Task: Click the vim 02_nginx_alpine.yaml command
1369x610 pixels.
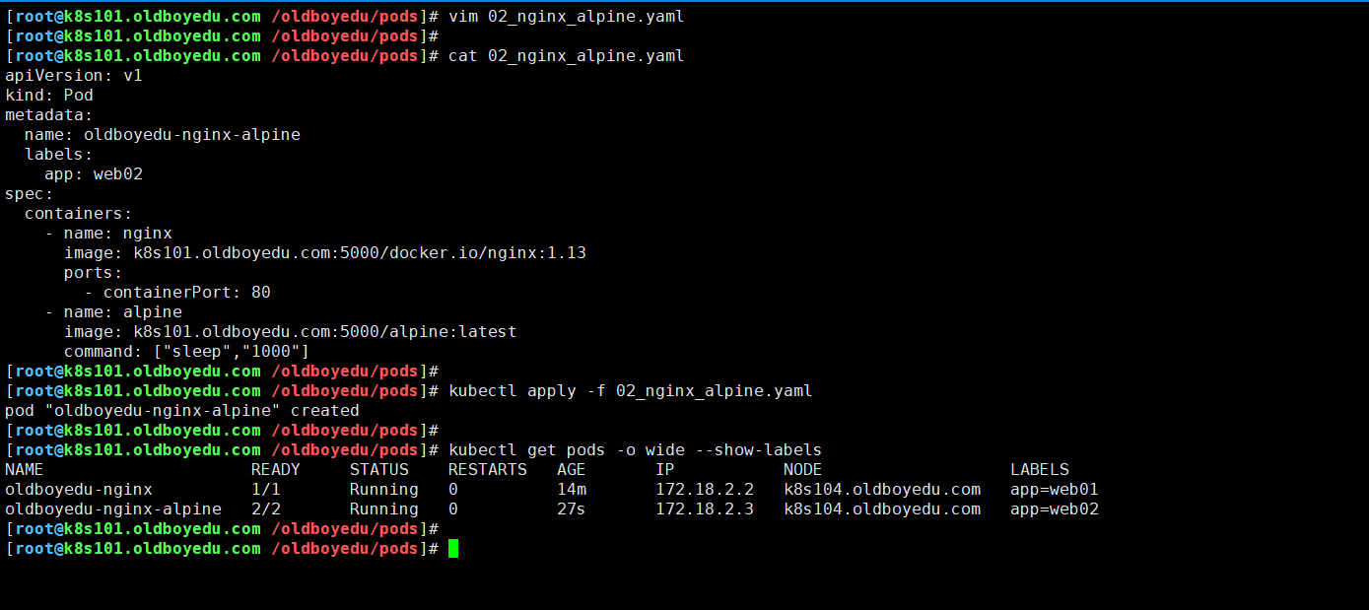Action: pyautogui.click(x=566, y=17)
